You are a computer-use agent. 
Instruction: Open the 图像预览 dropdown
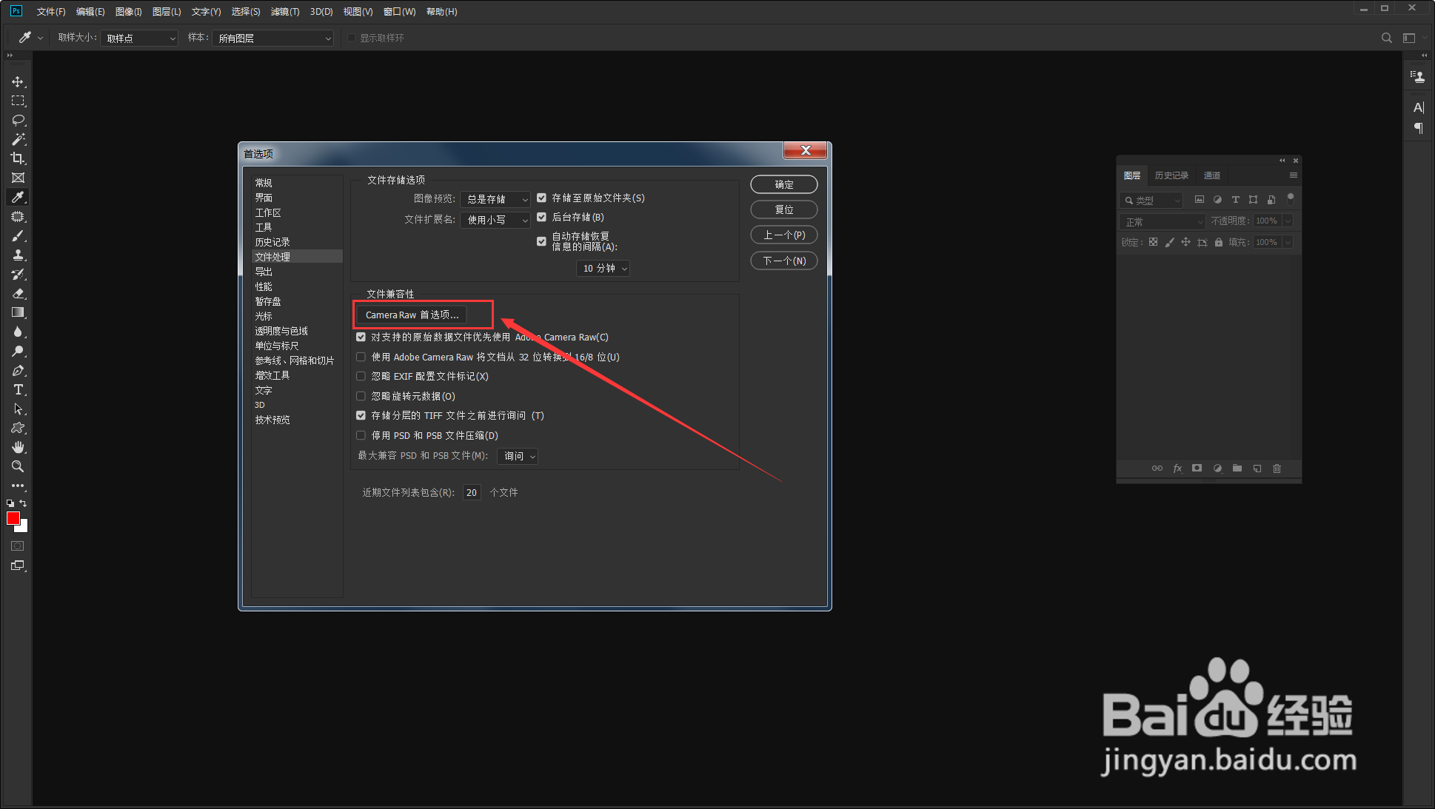495,199
